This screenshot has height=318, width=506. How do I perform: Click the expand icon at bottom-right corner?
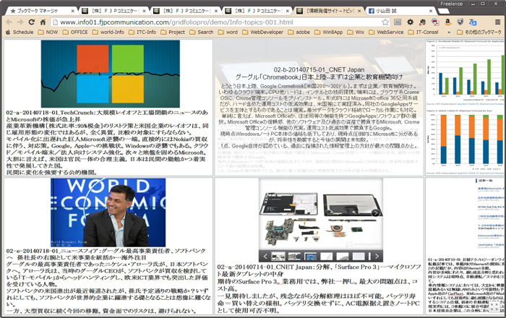(x=494, y=306)
